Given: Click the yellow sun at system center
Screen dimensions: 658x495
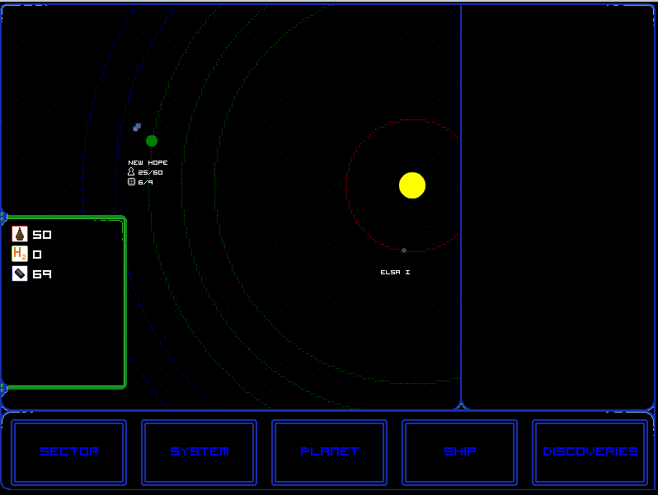Looking at the screenshot, I should pos(412,185).
